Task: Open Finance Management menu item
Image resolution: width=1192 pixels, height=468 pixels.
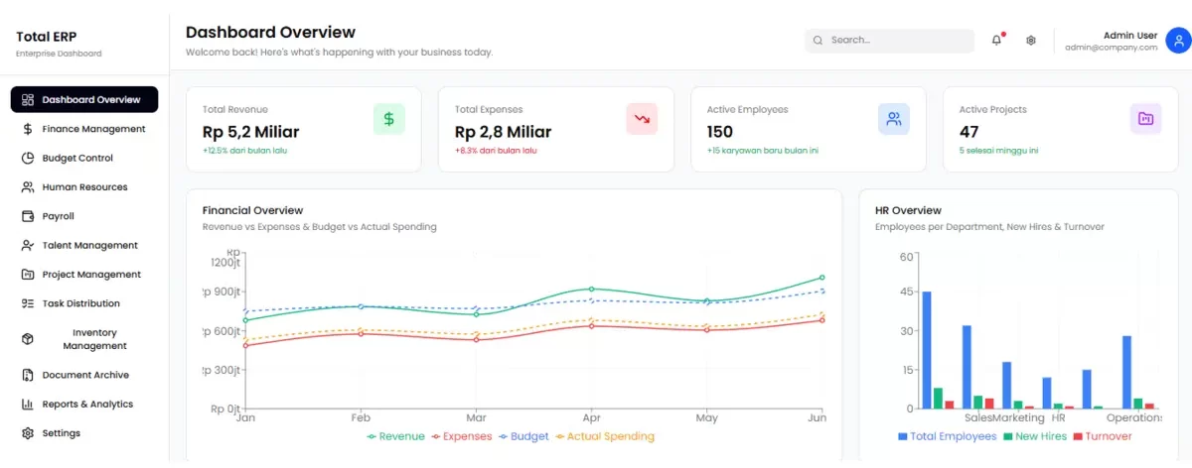Action: [93, 129]
